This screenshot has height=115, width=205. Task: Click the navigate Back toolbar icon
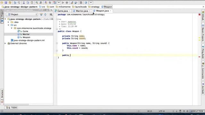[46, 3]
